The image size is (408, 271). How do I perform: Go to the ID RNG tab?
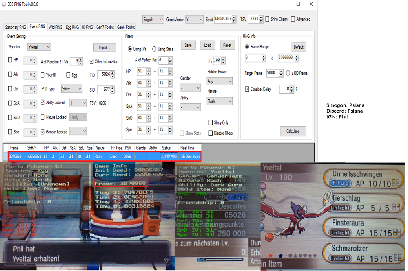tap(87, 27)
